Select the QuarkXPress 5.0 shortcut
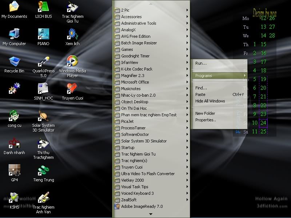 [x=44, y=61]
